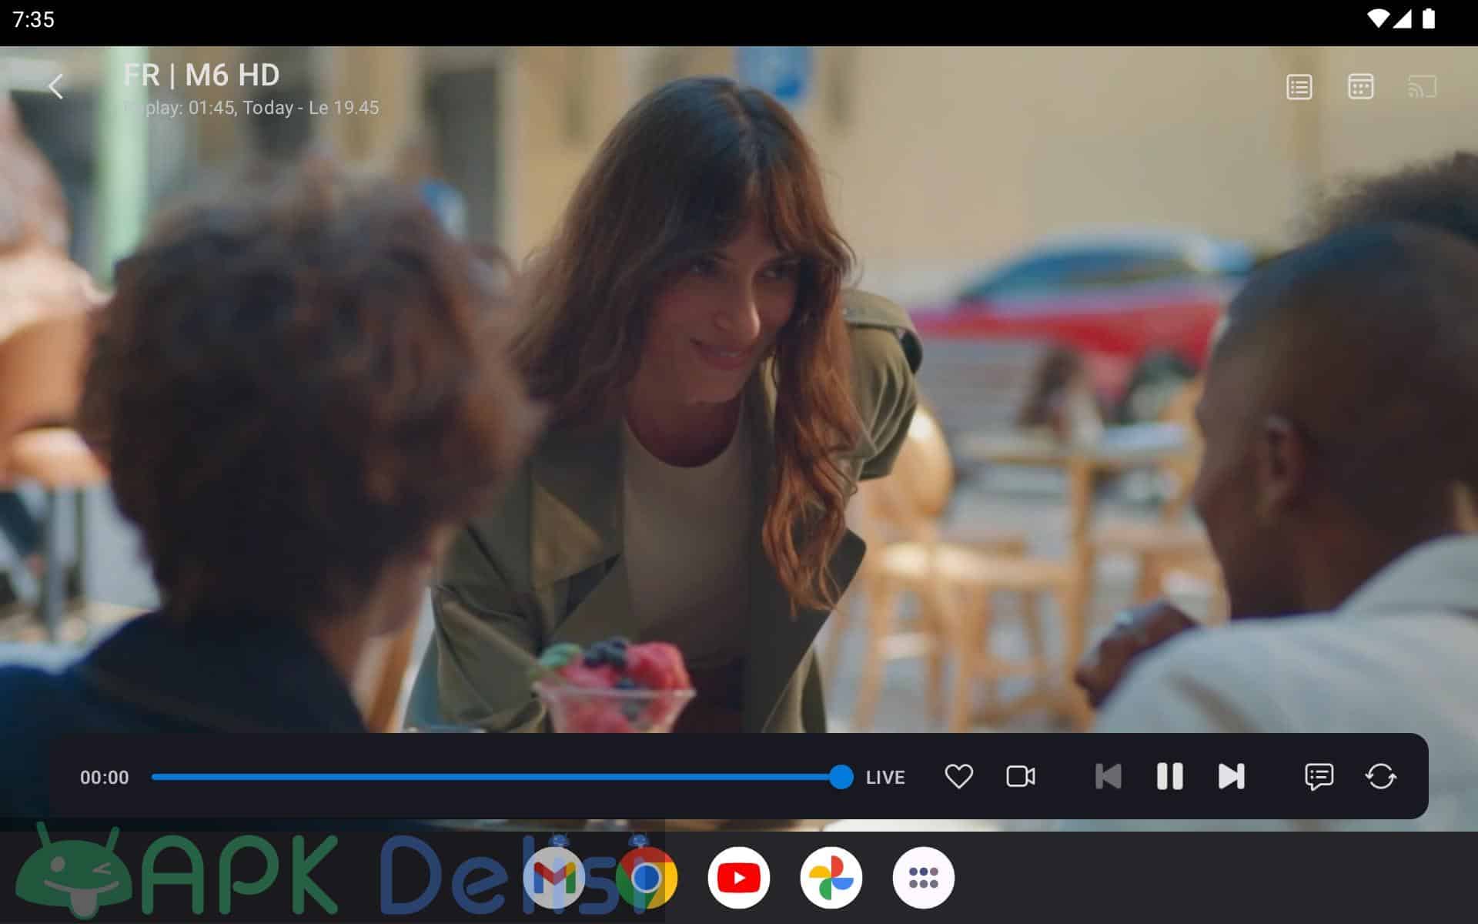Click the 00:00 elapsed time
The width and height of the screenshot is (1478, 924).
(105, 778)
